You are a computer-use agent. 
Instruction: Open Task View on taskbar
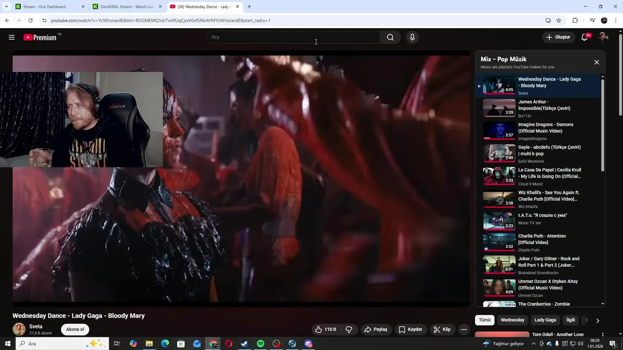tap(117, 344)
